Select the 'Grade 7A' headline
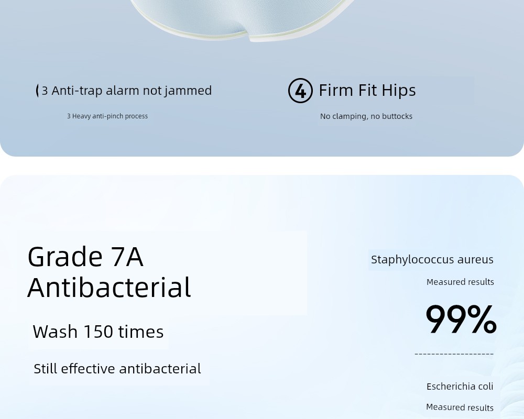This screenshot has width=524, height=419. 85,257
